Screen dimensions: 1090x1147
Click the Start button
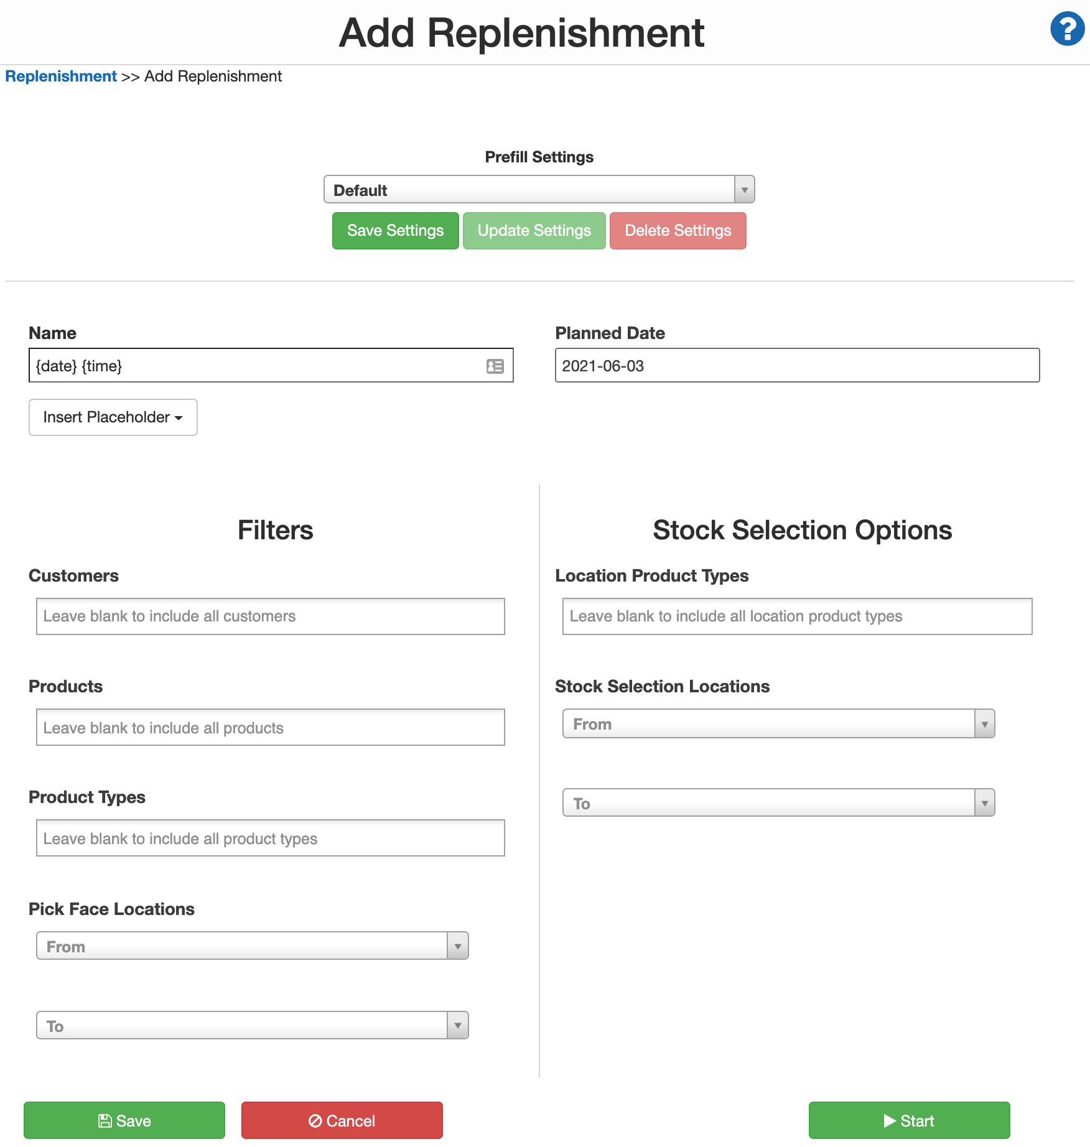(908, 1120)
